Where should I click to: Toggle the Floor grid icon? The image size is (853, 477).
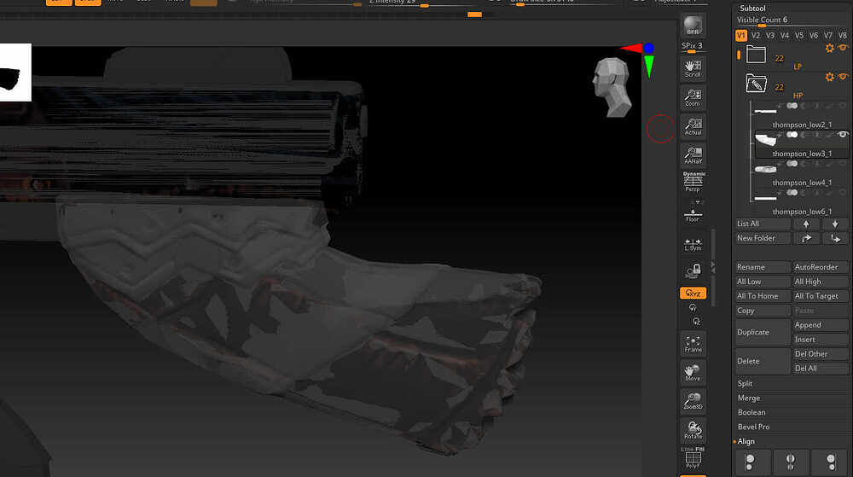[x=693, y=215]
